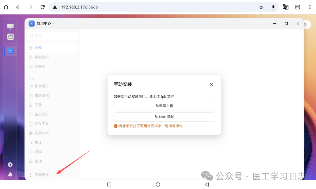Select the 开发工具 developer tools category
This screenshot has width=316, height=189.
(42, 124)
